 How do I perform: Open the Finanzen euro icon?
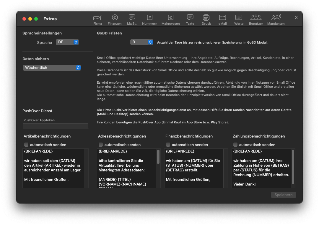point(115,18)
